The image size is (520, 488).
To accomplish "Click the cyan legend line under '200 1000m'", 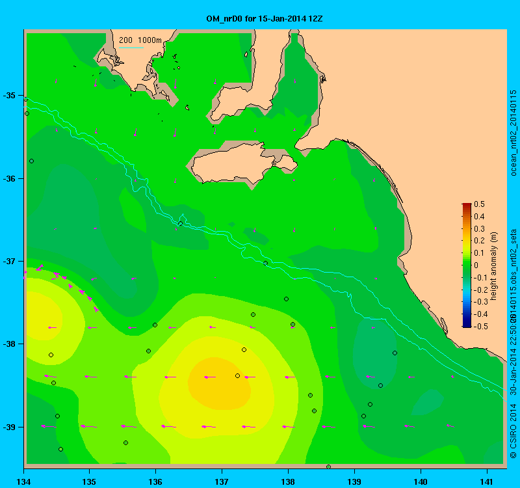I will 131,47.
